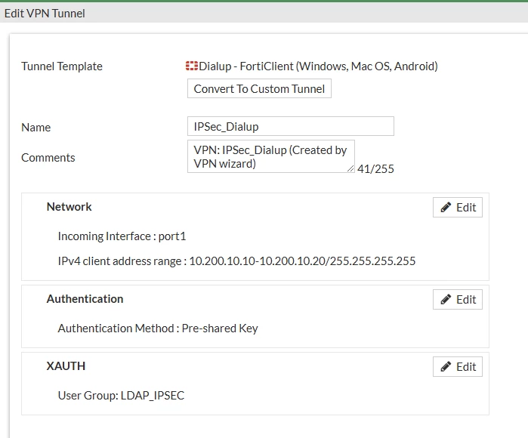The height and width of the screenshot is (438, 528).
Task: Focus the Name field containing IPSec_Dialup
Action: (291, 126)
